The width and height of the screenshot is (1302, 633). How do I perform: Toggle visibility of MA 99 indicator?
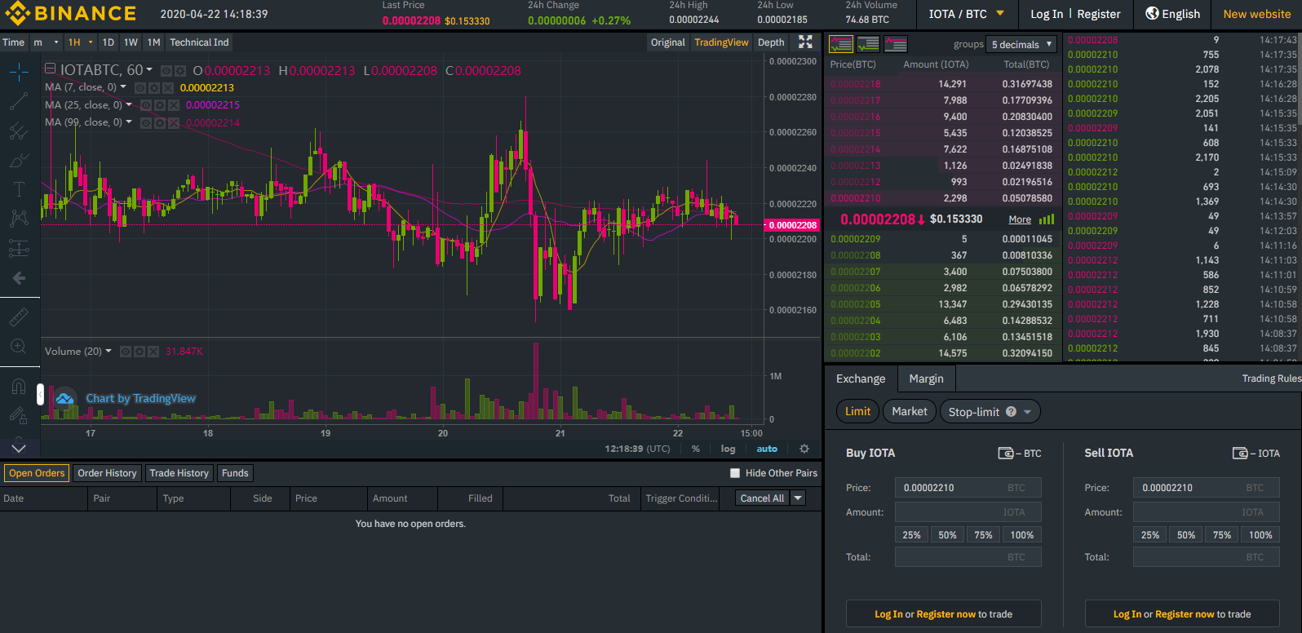(x=146, y=123)
